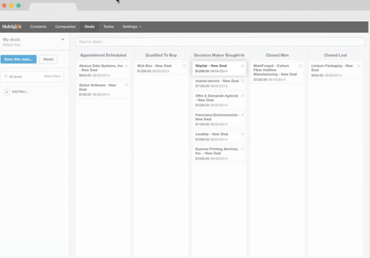Click the Zarion Software card handle icon
This screenshot has width=370, height=258.
pyautogui.click(x=126, y=85)
